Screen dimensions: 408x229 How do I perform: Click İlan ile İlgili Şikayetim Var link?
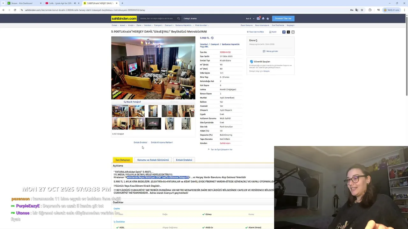(220, 149)
